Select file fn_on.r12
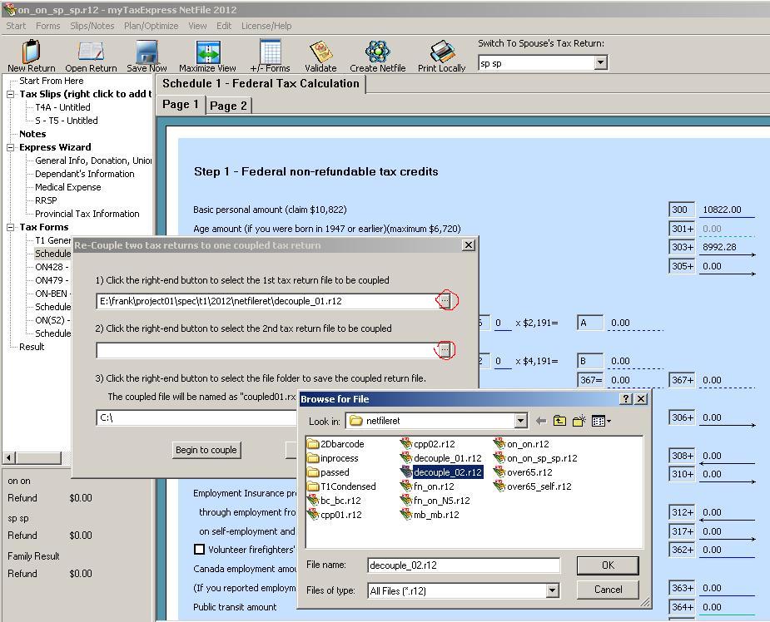 [427, 486]
